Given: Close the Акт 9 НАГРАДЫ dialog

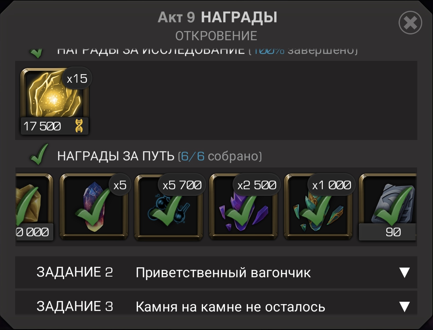Looking at the screenshot, I should pos(410,23).
